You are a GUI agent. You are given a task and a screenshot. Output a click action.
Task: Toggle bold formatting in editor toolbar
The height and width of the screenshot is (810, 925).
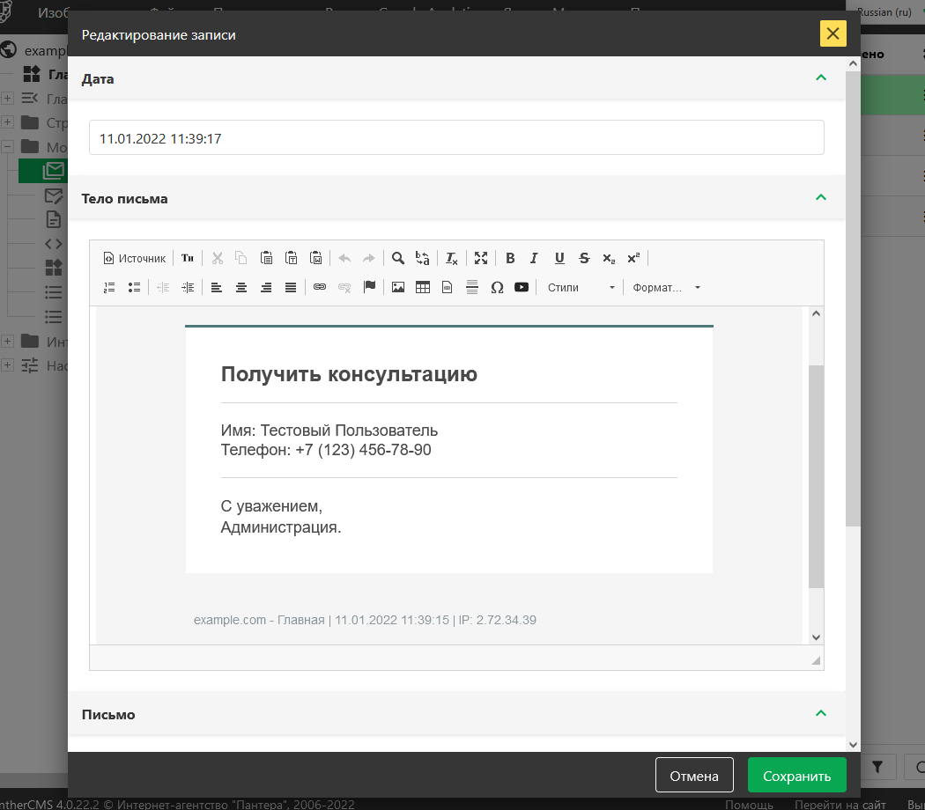tap(510, 258)
